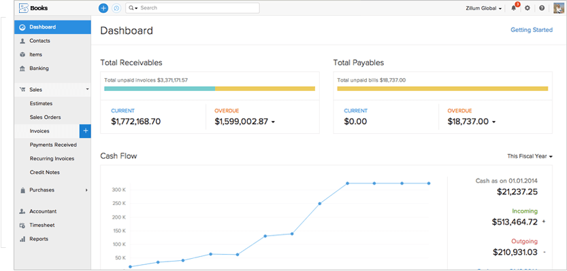Click inside the Search input field
Screen dimensions: 567x271
(199, 8)
